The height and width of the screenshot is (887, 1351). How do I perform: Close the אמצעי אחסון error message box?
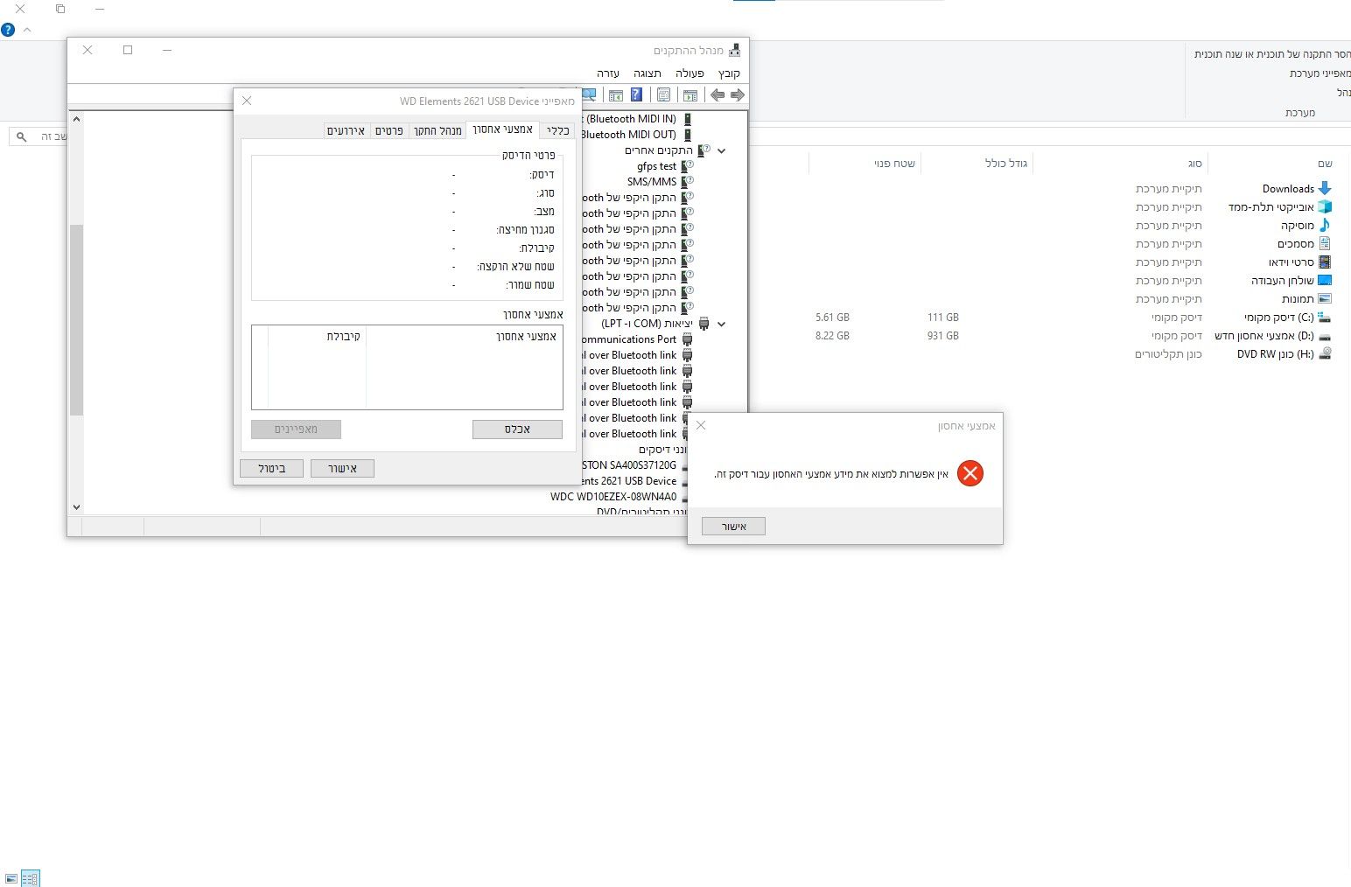(701, 426)
